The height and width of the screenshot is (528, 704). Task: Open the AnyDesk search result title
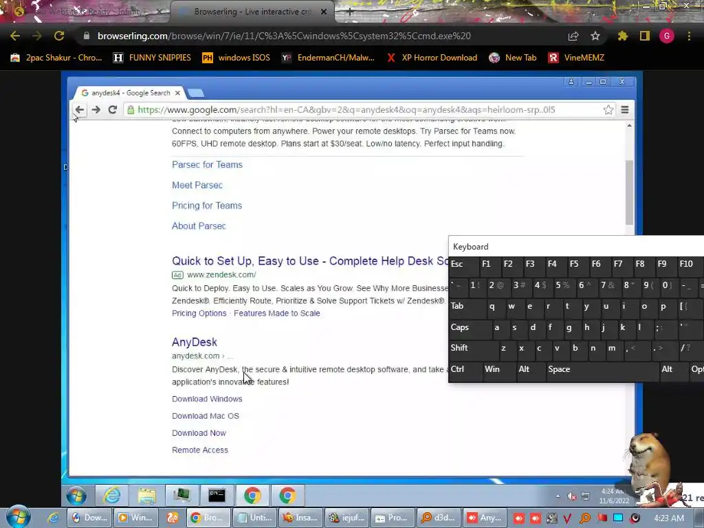(195, 342)
